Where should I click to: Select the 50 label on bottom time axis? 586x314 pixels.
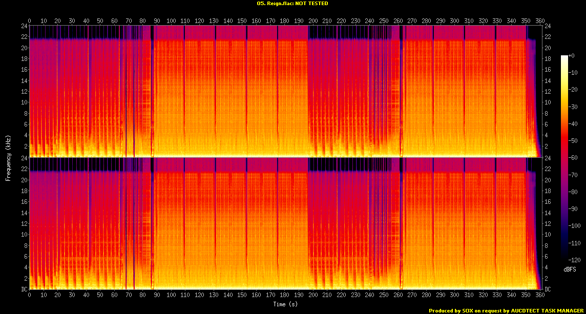[100, 296]
